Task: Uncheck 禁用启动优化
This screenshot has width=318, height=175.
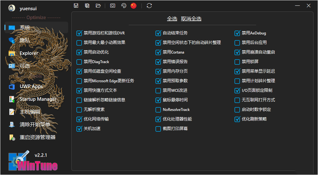Action: (79, 52)
